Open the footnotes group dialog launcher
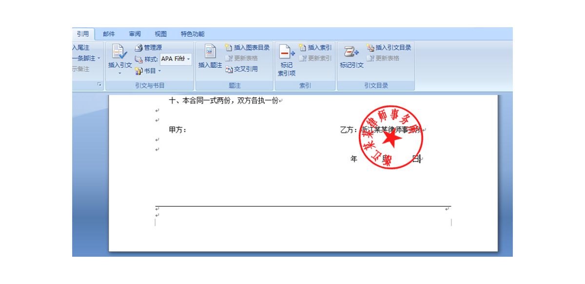The image size is (585, 284). coord(99,85)
